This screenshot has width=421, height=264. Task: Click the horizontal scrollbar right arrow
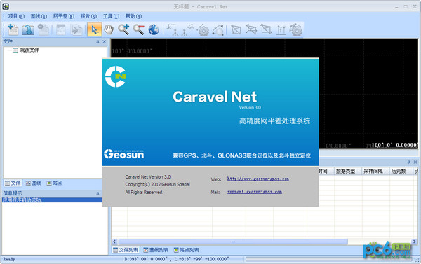(x=414, y=242)
